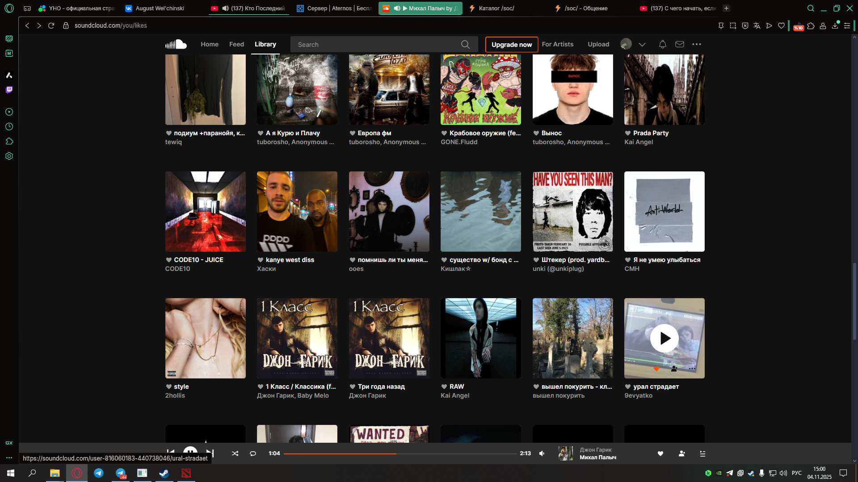Screen dimensions: 858x482
Task: Open the next-up queue icon
Action: (x=702, y=453)
